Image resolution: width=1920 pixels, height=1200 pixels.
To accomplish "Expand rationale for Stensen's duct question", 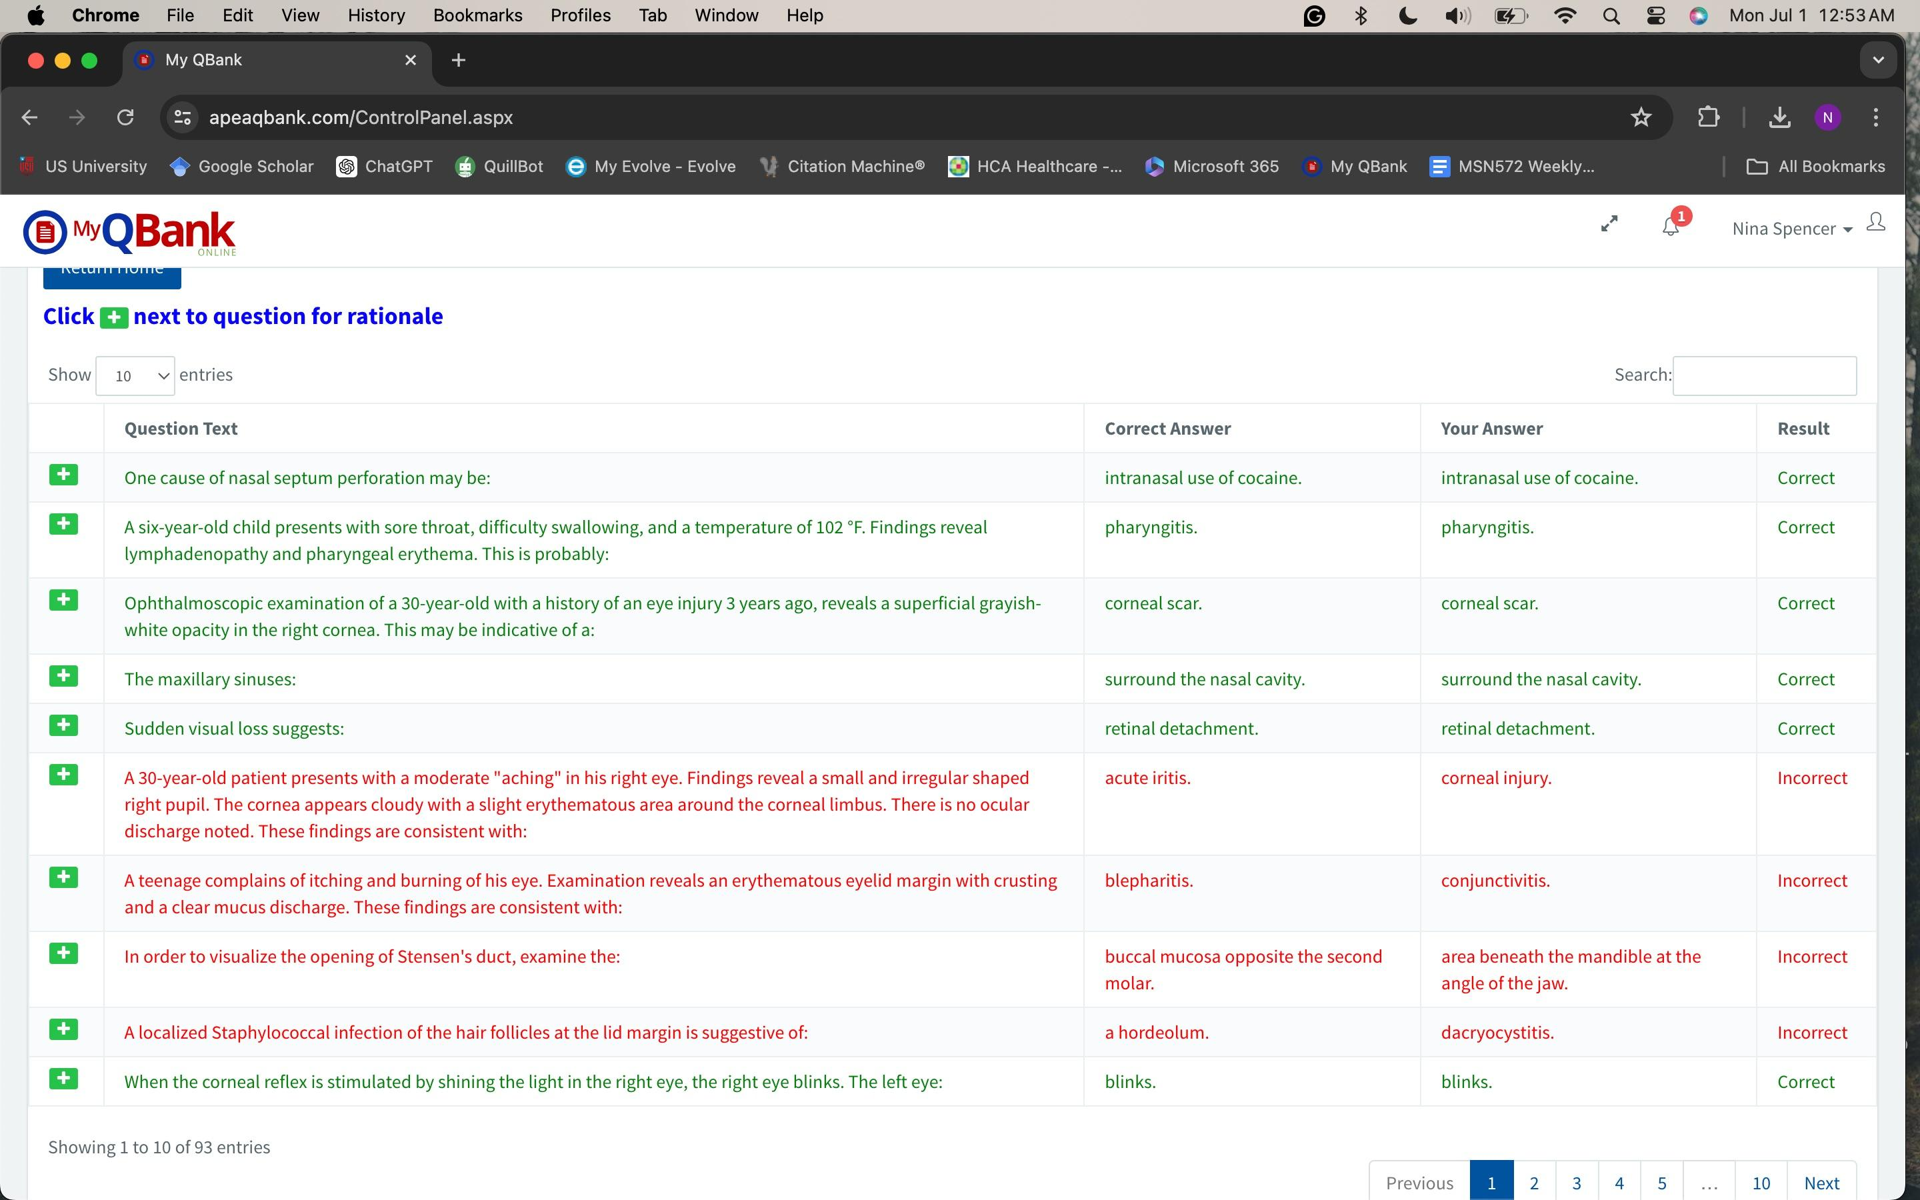I will [x=63, y=954].
